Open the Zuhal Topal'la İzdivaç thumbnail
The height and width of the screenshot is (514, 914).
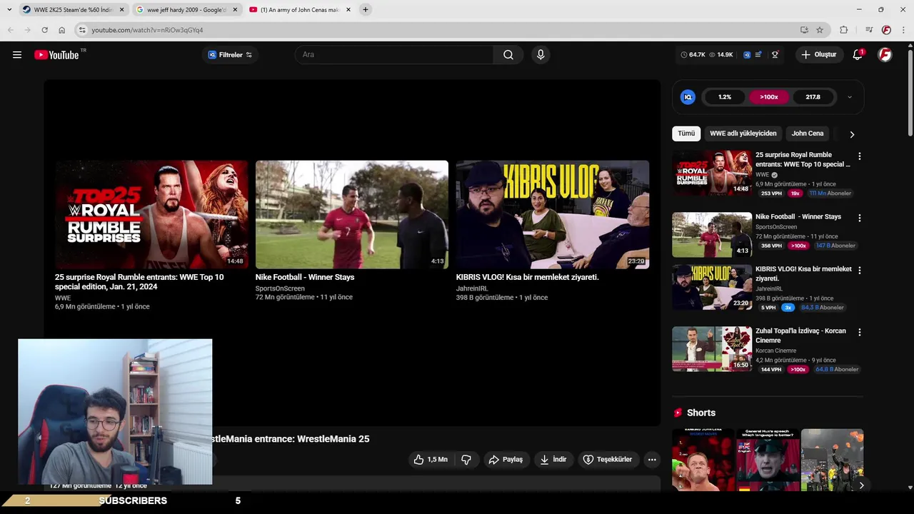[x=712, y=349]
